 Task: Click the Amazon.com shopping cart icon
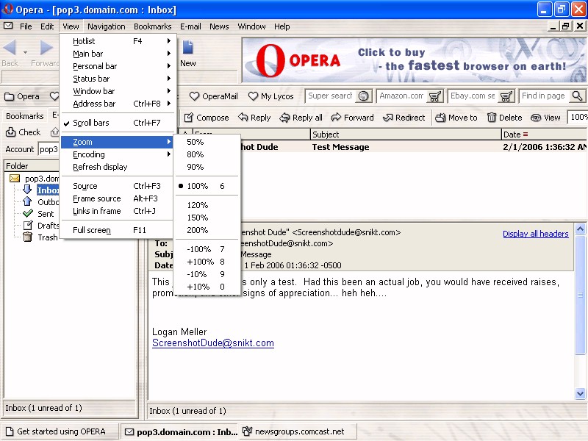pyautogui.click(x=435, y=96)
